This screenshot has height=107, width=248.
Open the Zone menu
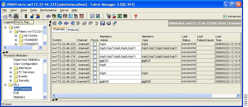pos(23,10)
